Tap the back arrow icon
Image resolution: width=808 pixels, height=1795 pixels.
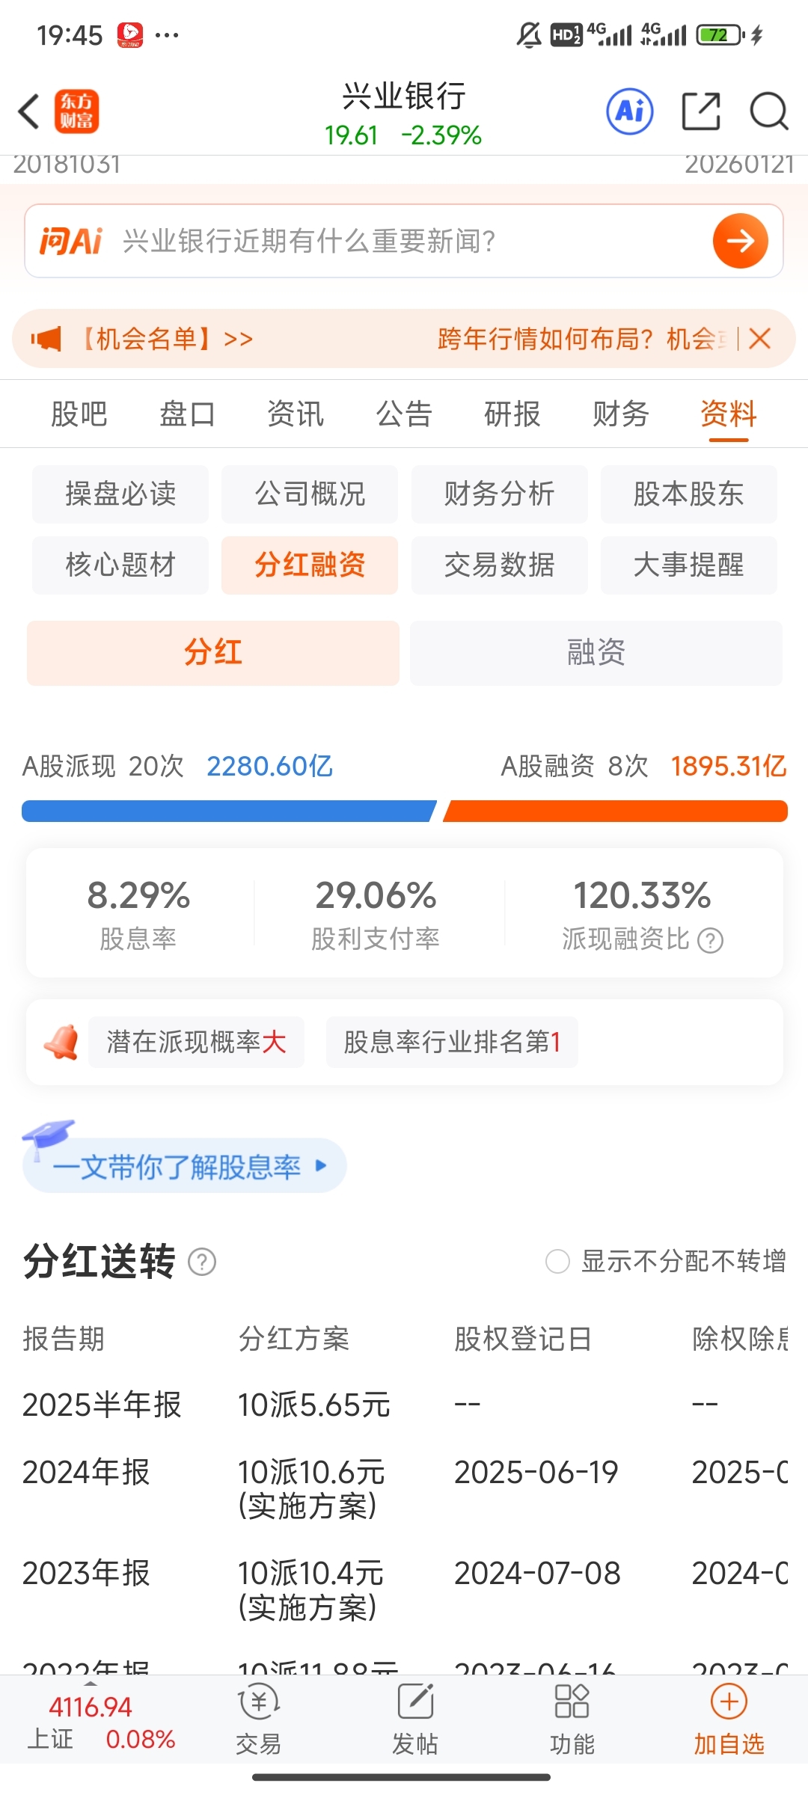(28, 112)
